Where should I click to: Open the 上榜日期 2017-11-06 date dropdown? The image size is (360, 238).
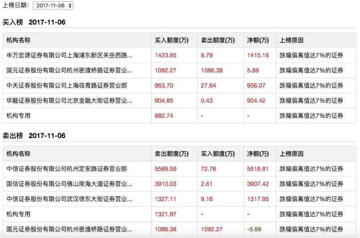point(53,6)
